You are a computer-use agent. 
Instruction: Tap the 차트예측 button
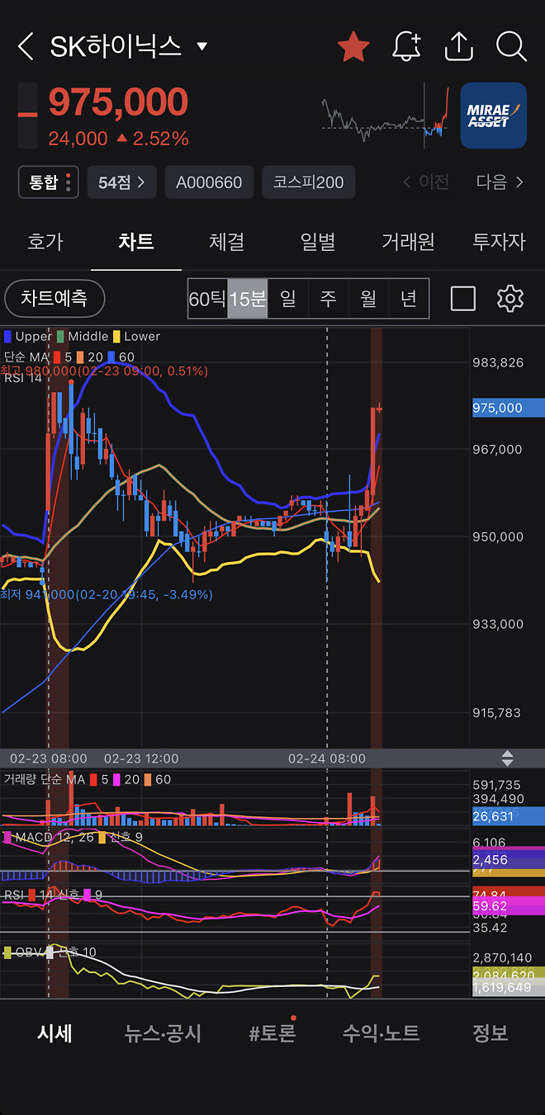[x=54, y=298]
